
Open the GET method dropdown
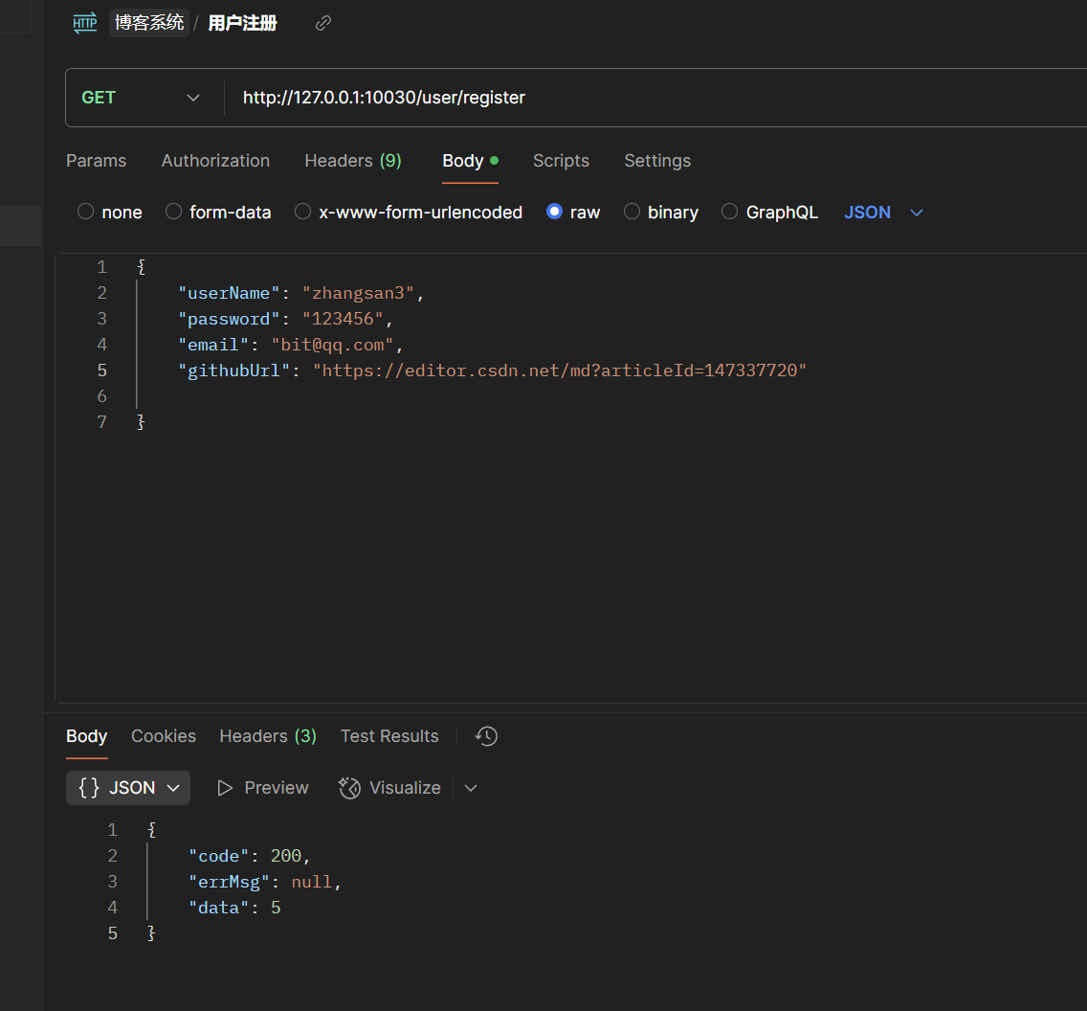(x=141, y=98)
